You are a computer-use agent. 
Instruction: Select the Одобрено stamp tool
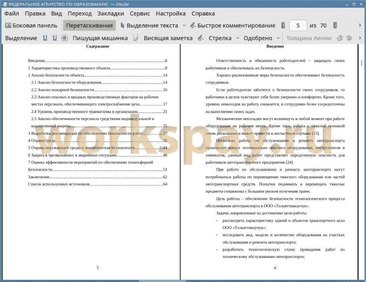tap(258, 38)
